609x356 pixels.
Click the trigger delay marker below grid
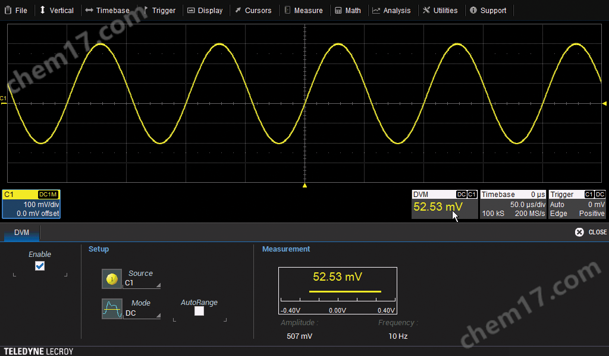[x=305, y=186]
